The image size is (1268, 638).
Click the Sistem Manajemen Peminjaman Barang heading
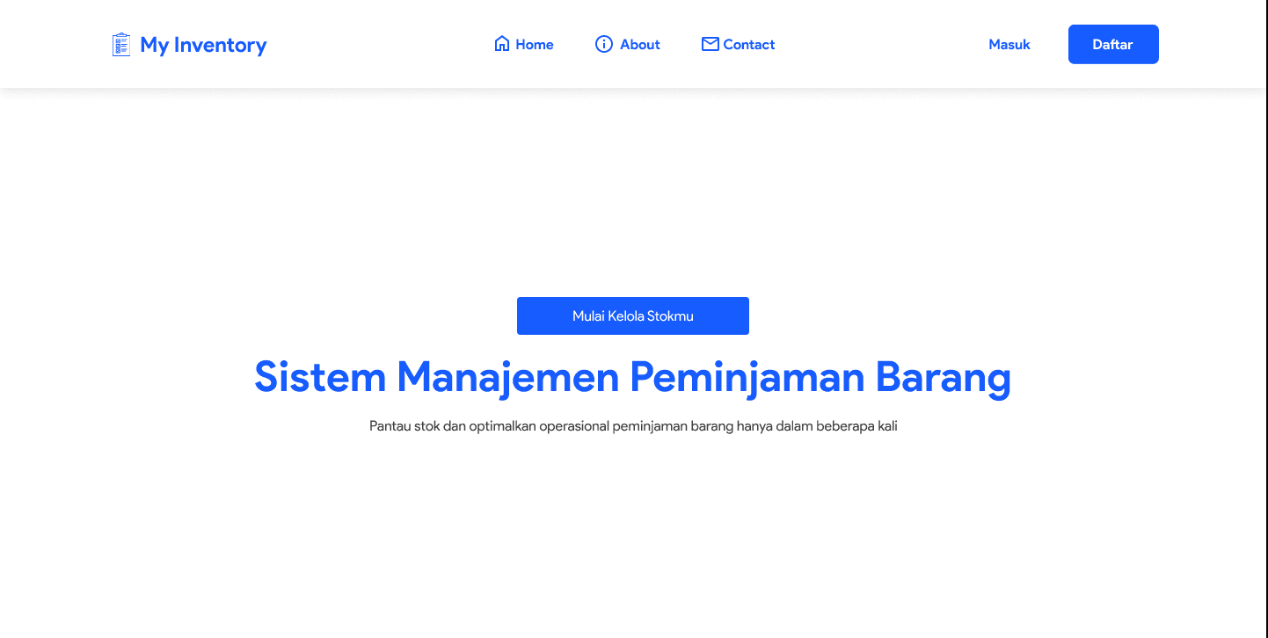632,377
